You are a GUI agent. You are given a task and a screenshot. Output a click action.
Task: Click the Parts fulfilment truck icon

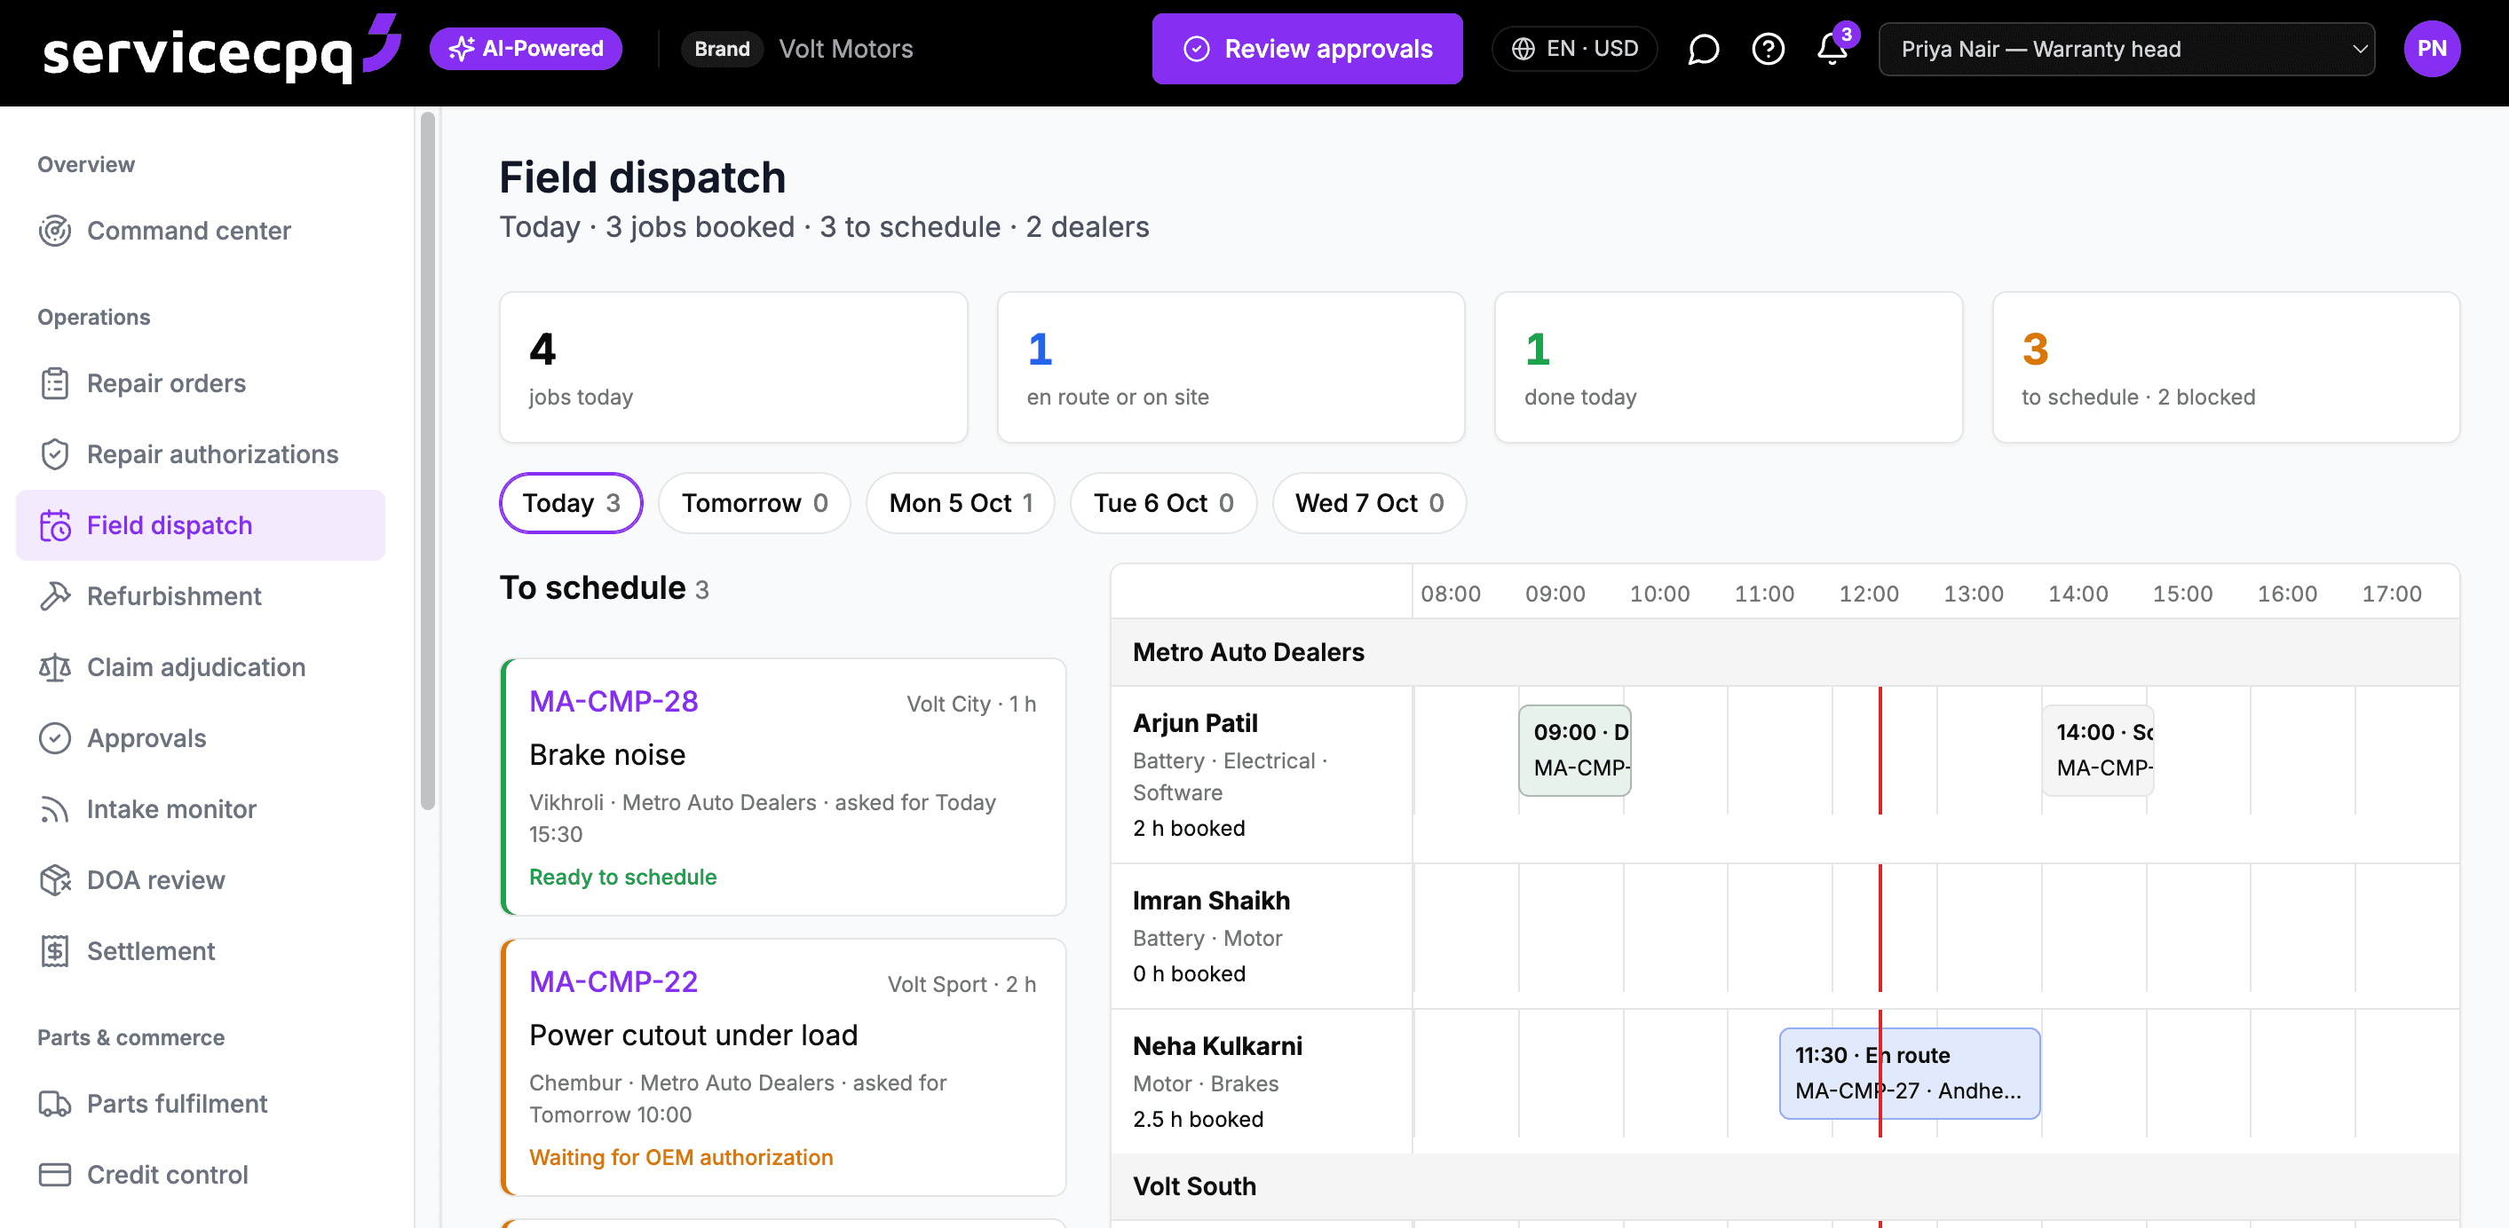(54, 1105)
